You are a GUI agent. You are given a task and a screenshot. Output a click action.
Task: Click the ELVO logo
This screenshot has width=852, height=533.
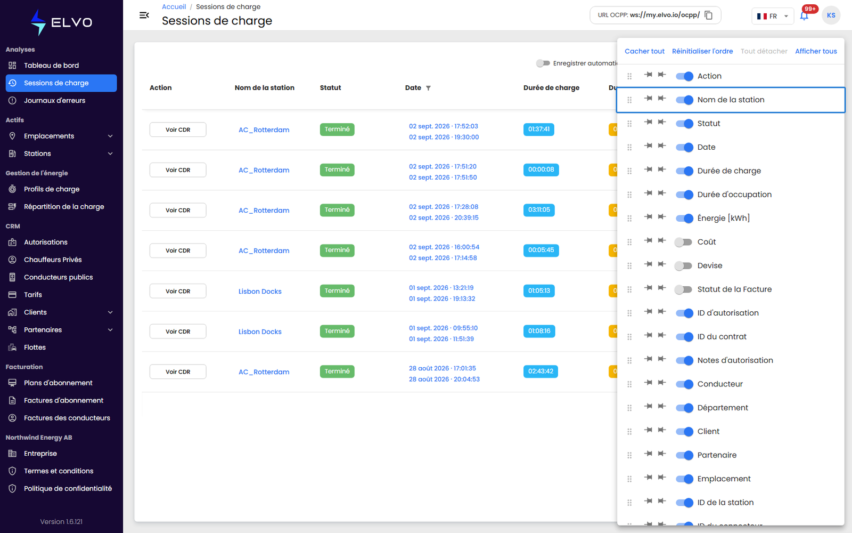point(61,22)
